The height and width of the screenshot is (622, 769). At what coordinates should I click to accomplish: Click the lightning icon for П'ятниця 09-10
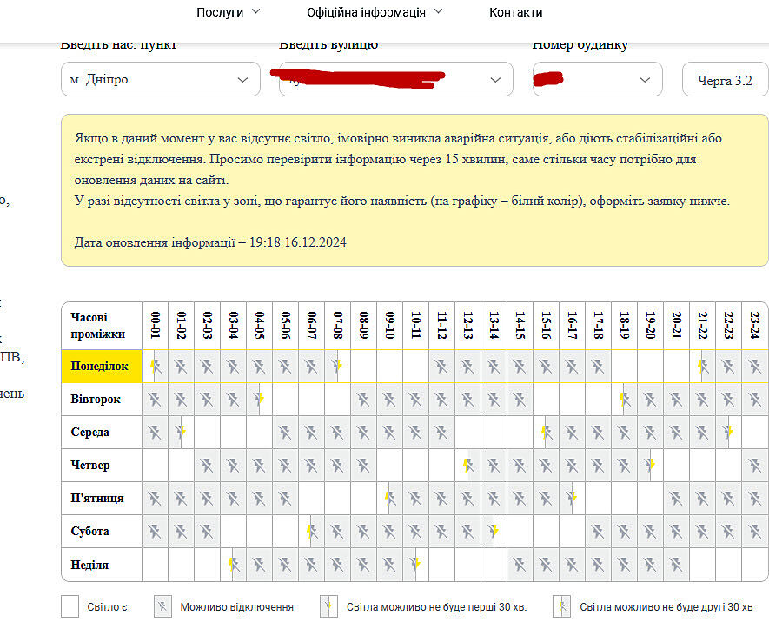pyautogui.click(x=389, y=498)
